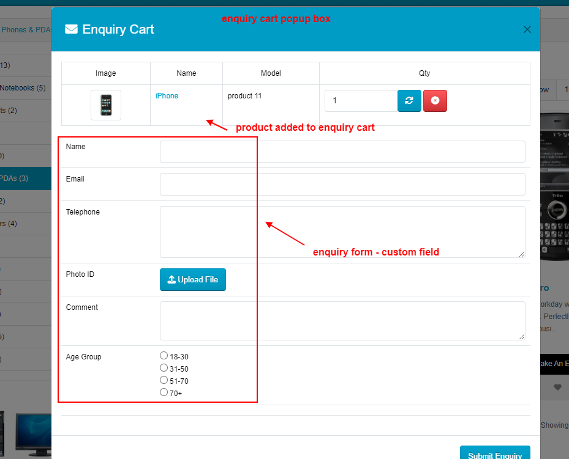
Task: Close the Enquiry Cart popup
Action: 527,29
